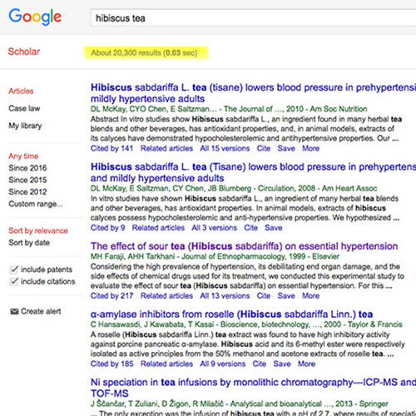
Task: Switch to Case law results
Action: click(24, 108)
